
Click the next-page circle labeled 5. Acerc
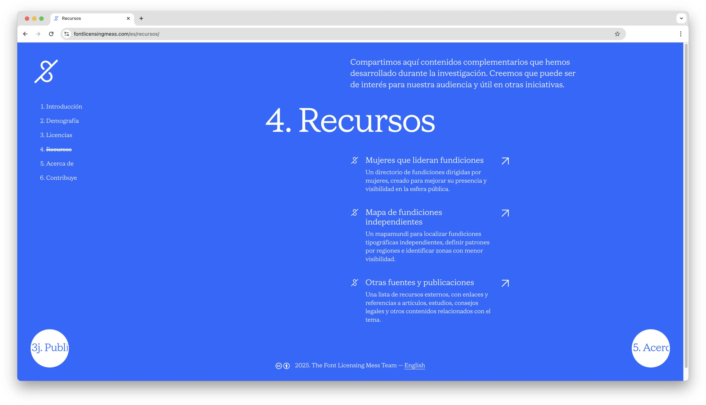click(x=650, y=348)
